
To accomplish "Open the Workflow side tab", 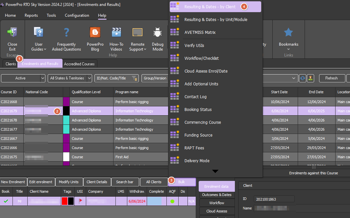I will [x=217, y=203].
